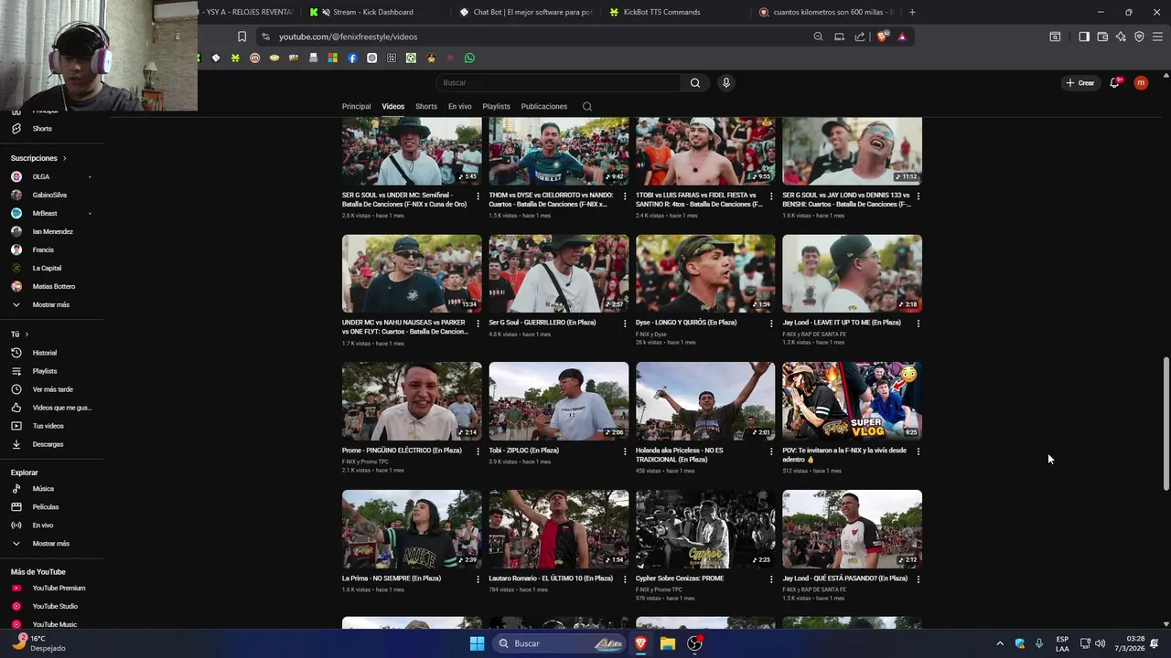Switch to Stream - Kick Dashboard tab
Screen dimensions: 1171x658
click(x=372, y=12)
